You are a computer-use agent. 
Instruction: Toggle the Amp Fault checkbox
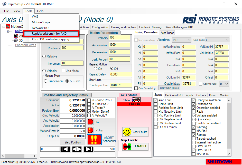[x=156, y=100]
